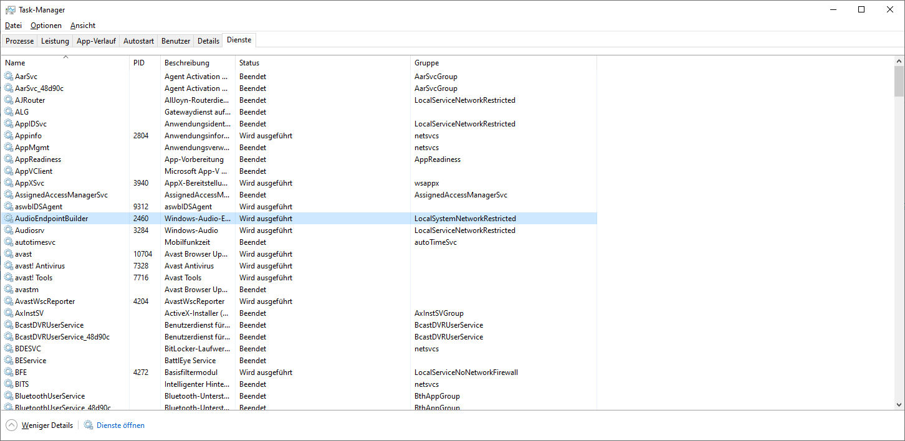Viewport: 905px width, 441px height.
Task: Click the icon next to AppMgmt
Action: 9,148
